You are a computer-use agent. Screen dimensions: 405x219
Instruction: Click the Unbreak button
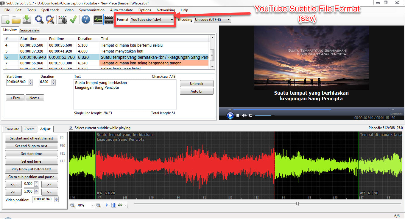click(x=197, y=84)
